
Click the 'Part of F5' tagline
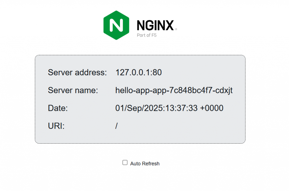click(x=147, y=35)
